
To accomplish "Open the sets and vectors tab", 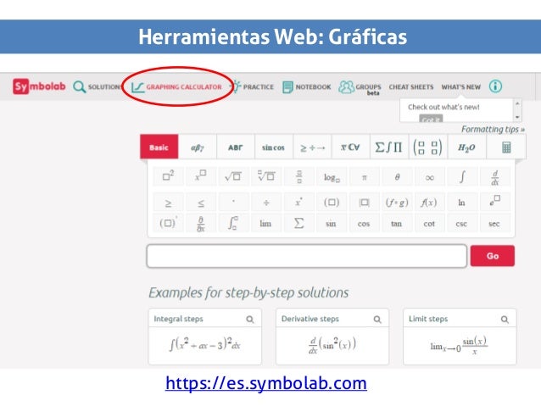I will [350, 147].
